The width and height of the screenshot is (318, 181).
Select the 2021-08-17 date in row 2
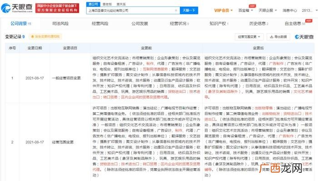click(x=35, y=142)
